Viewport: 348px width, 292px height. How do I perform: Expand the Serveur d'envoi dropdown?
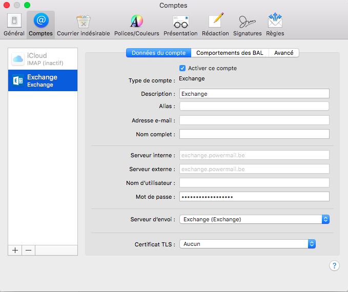point(254,219)
